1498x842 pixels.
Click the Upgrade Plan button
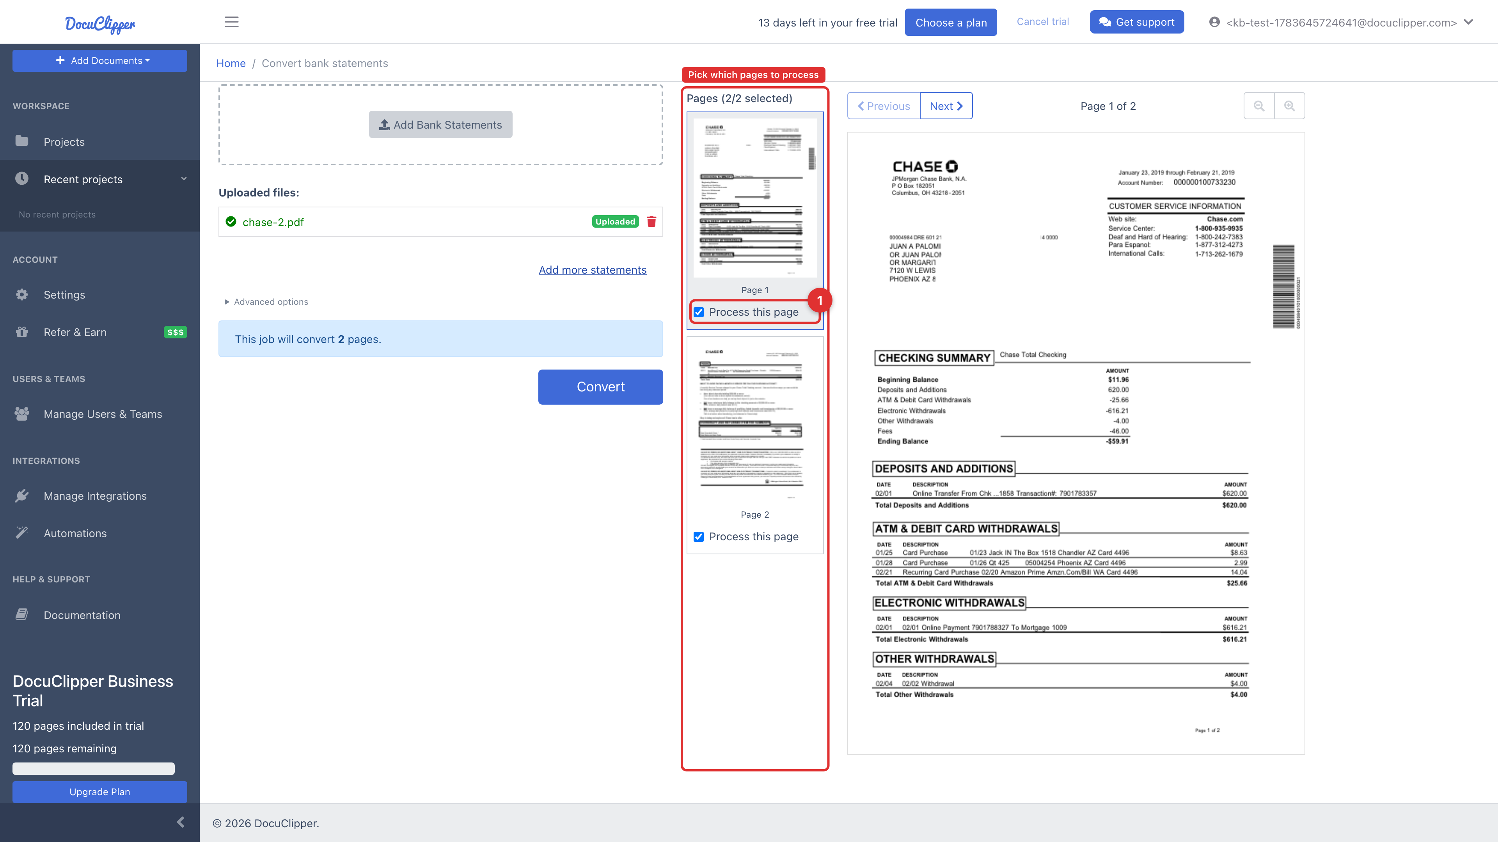click(x=100, y=791)
